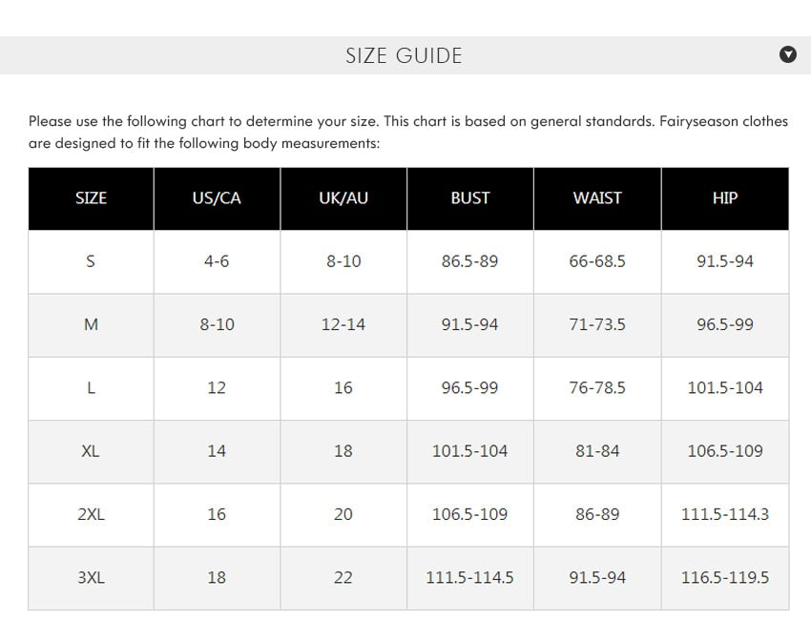Click the US/CA column header
This screenshot has height=642, width=811.
click(217, 198)
